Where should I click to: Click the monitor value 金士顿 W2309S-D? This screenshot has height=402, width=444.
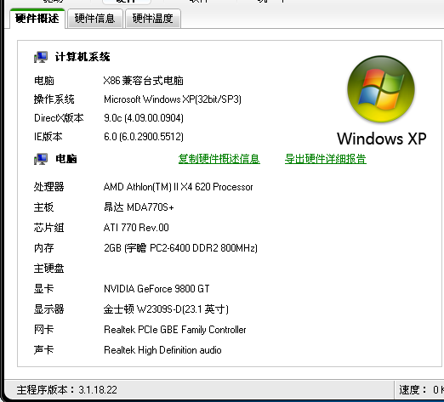(166, 309)
